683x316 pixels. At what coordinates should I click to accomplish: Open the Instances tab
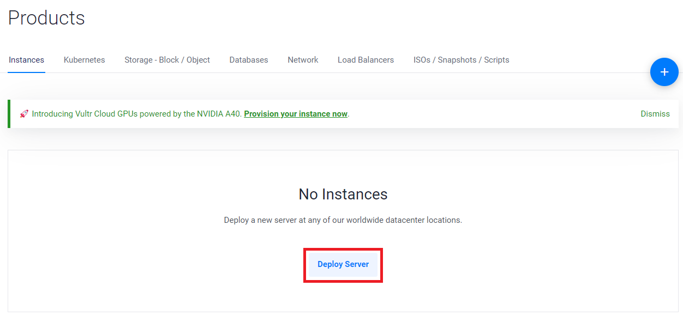[26, 60]
